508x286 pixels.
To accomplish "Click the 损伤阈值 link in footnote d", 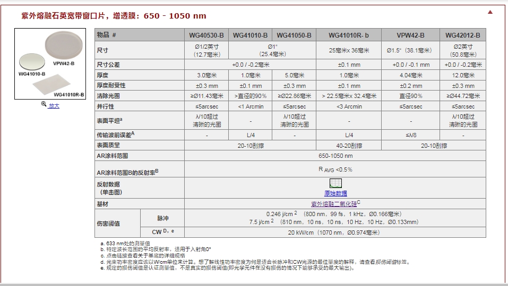I will click(386, 262).
